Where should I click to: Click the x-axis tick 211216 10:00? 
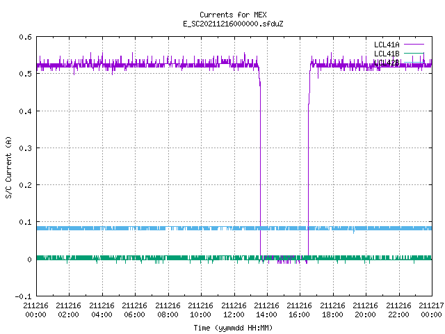200,310
